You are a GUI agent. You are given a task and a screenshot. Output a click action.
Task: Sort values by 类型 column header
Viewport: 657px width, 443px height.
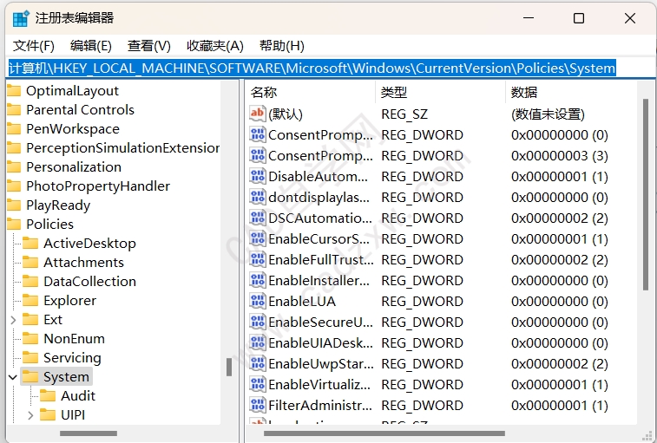[441, 92]
